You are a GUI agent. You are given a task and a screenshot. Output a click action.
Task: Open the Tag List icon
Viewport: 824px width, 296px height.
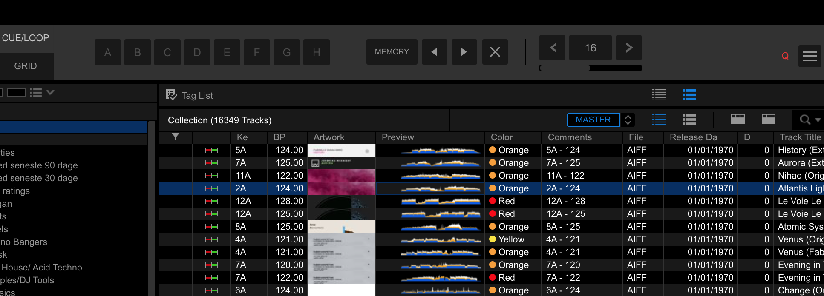(x=171, y=95)
